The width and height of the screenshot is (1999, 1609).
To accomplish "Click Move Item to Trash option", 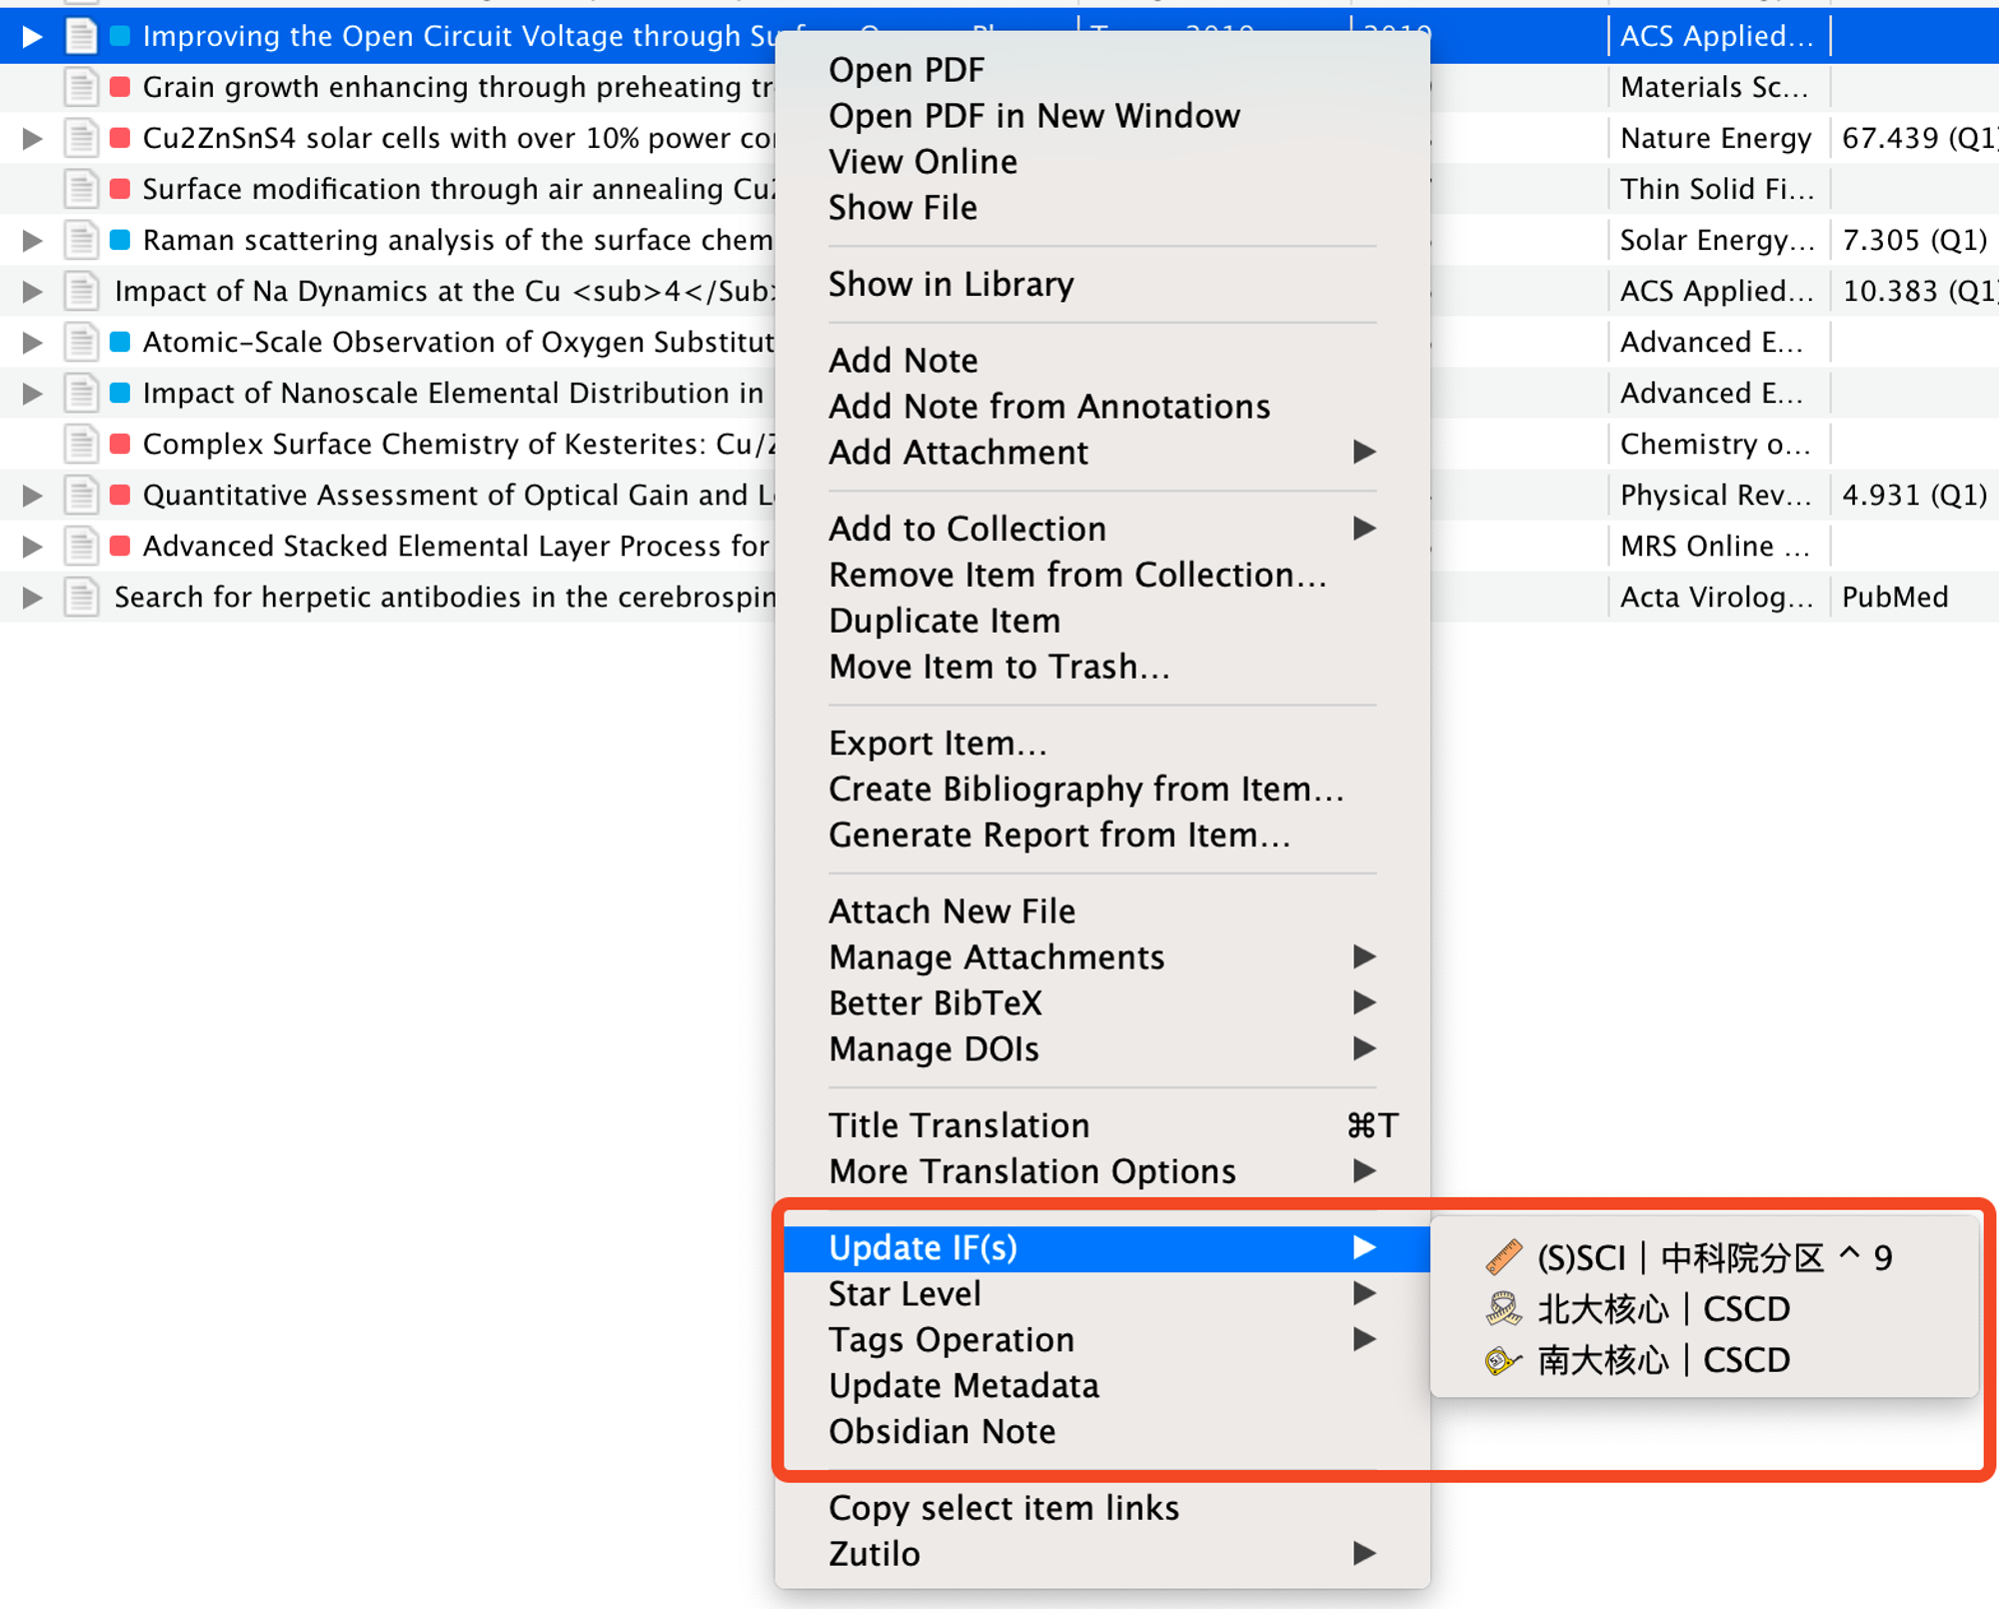I will (999, 667).
